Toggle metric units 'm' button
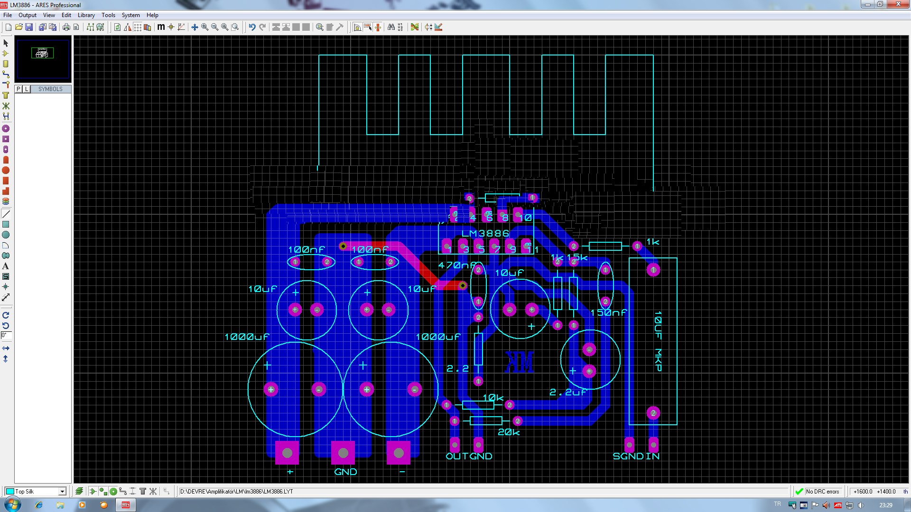This screenshot has height=512, width=911. click(161, 27)
